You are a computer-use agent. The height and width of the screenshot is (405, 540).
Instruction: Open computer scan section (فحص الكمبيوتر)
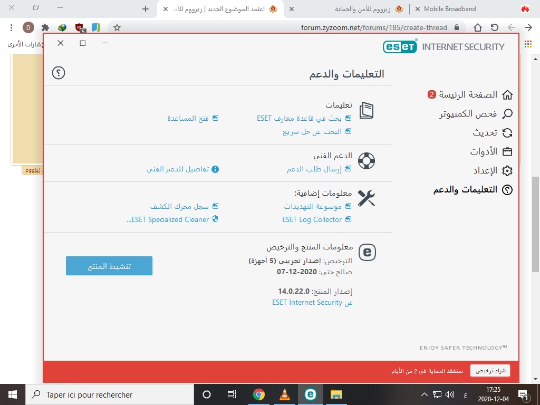(x=476, y=114)
